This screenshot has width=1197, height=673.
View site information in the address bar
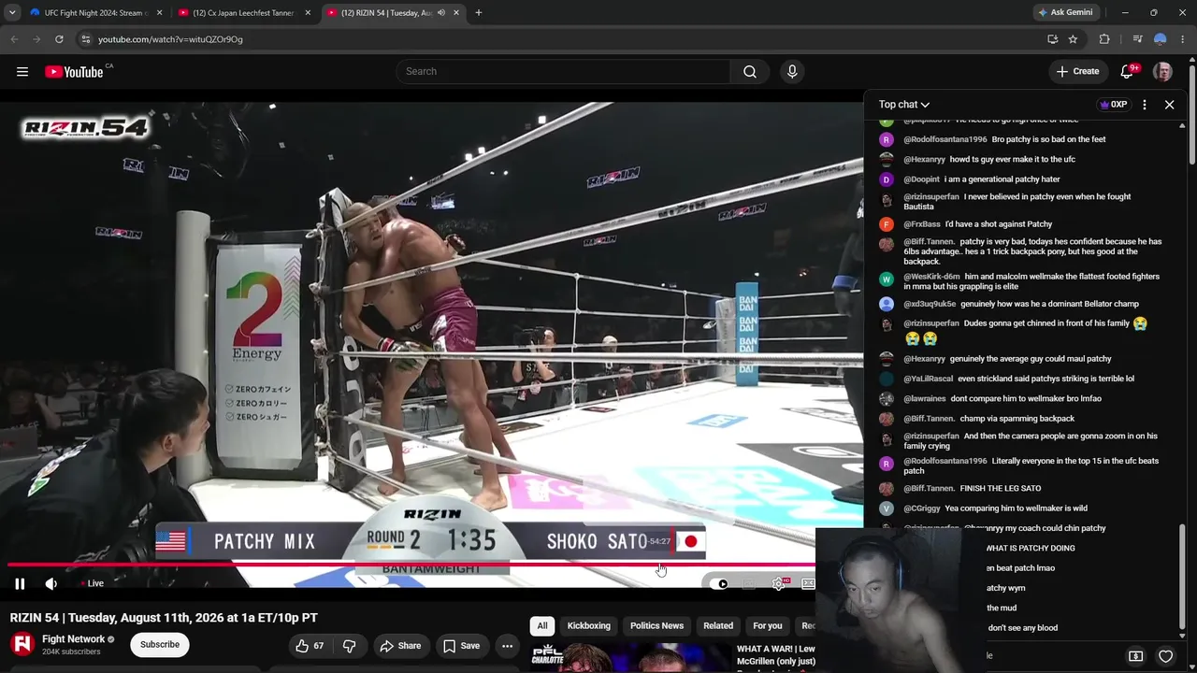click(x=85, y=39)
